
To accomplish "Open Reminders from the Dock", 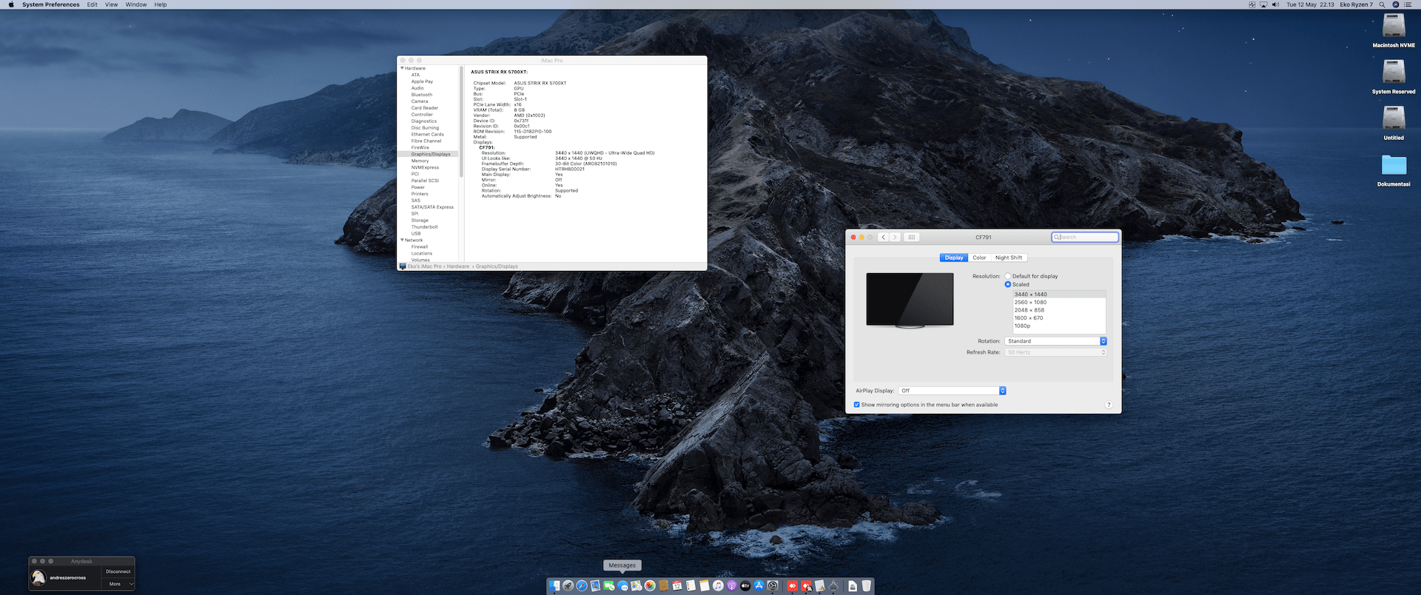I will click(691, 586).
